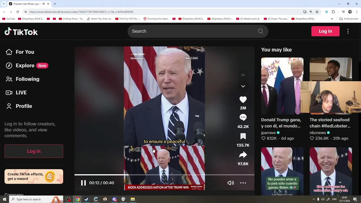This screenshot has height=203, width=361.
Task: Open a new browser tab
Action: (x=55, y=4)
